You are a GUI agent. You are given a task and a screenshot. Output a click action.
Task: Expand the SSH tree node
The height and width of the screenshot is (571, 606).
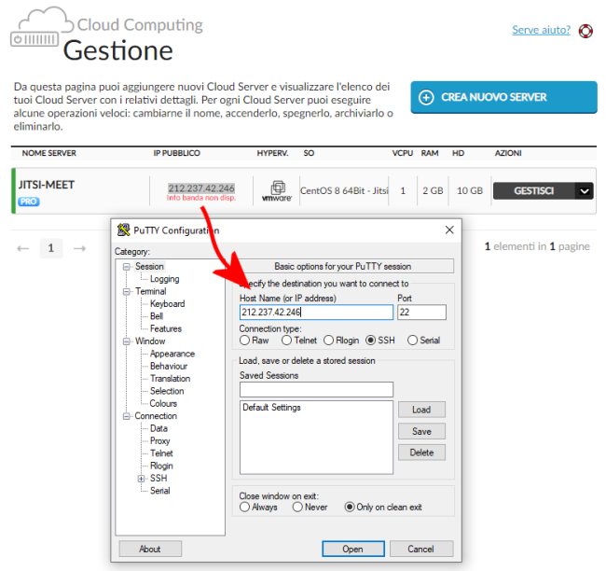point(142,479)
